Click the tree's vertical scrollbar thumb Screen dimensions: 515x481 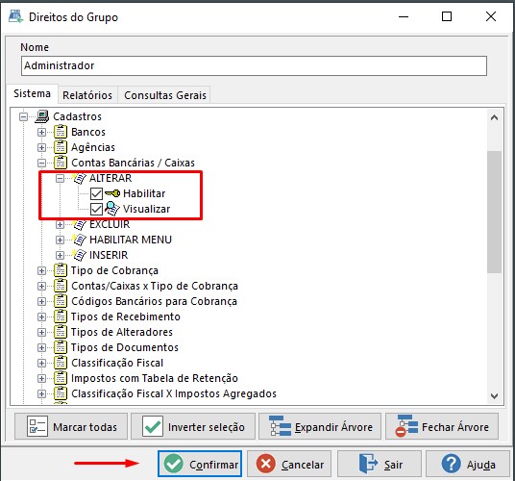[x=494, y=212]
